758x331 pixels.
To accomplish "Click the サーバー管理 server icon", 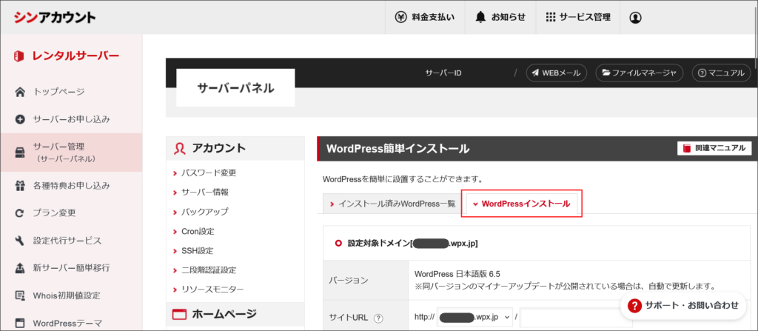I will [x=20, y=153].
